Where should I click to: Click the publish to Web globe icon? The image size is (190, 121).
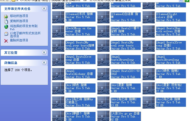pos(6,27)
